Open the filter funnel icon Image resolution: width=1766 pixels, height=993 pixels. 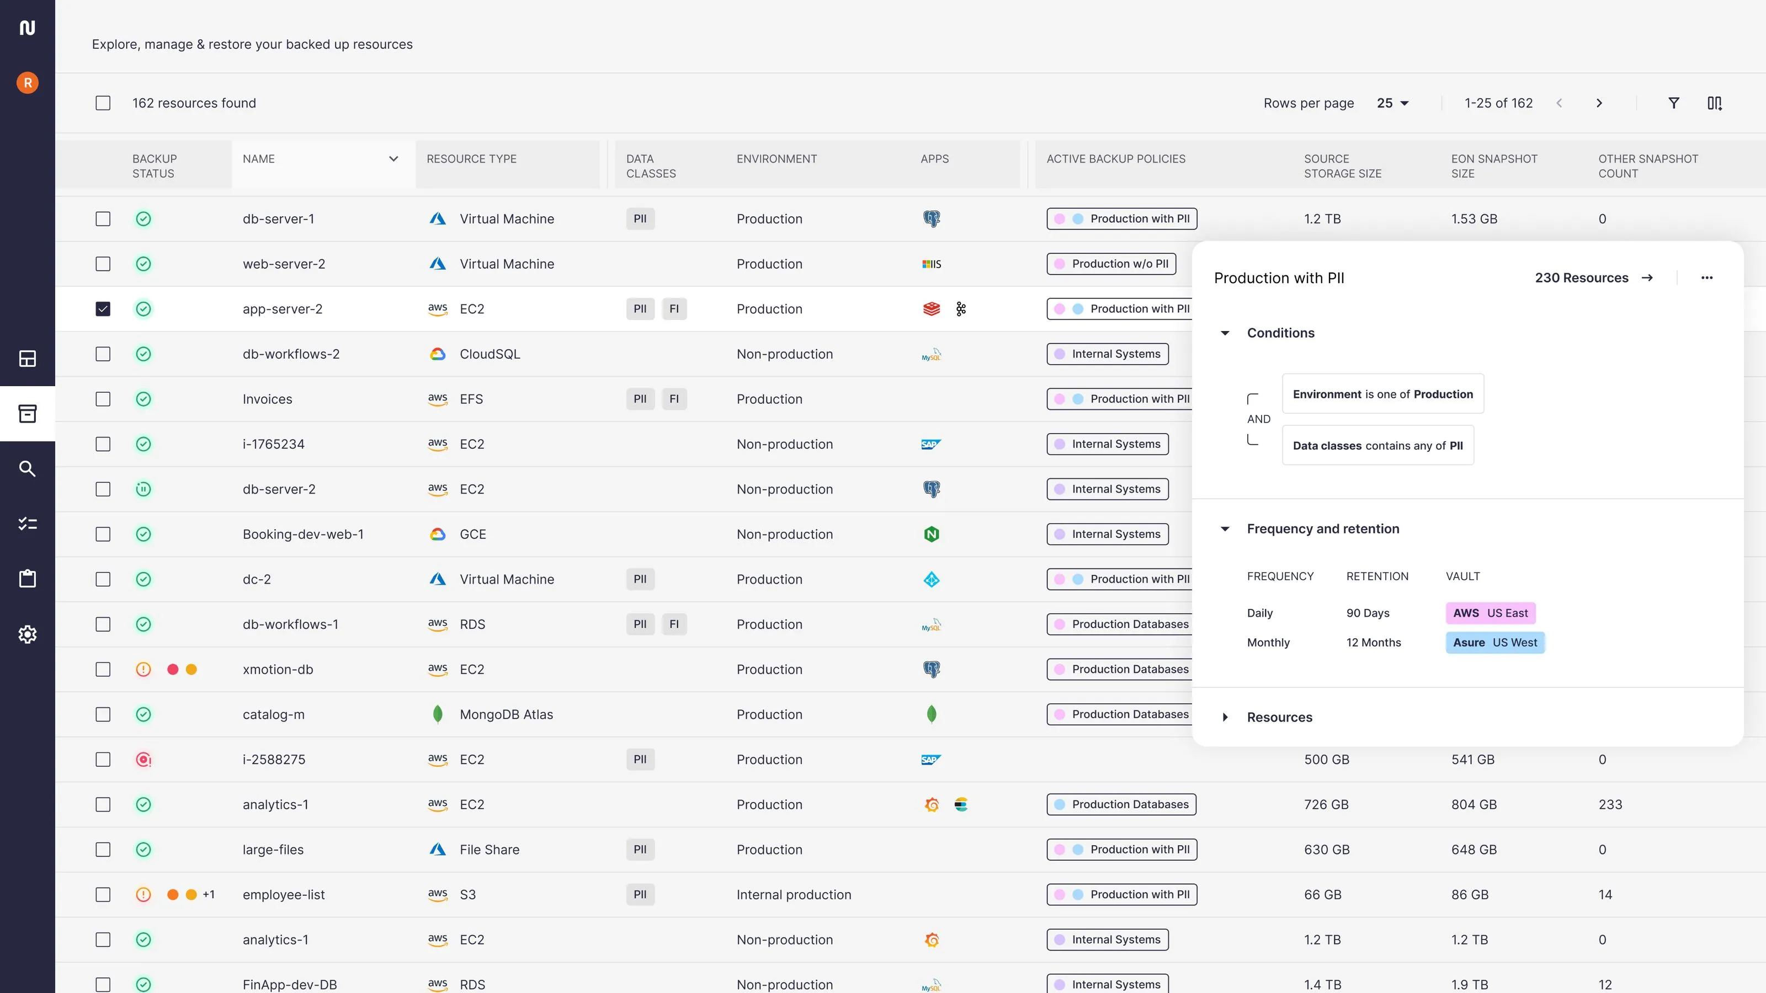coord(1673,103)
